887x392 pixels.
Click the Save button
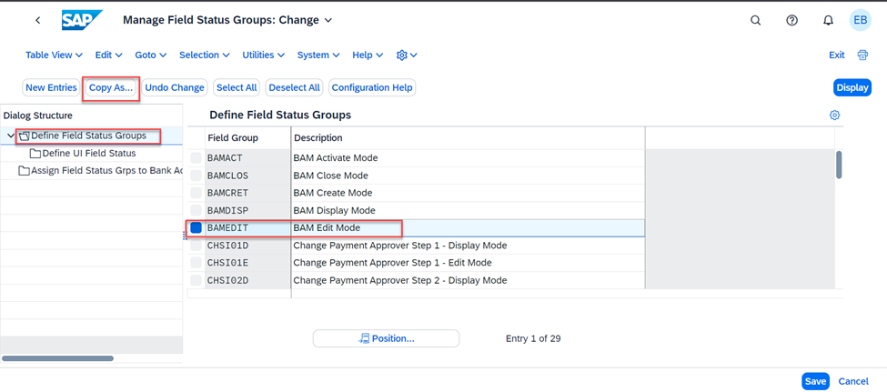click(815, 381)
